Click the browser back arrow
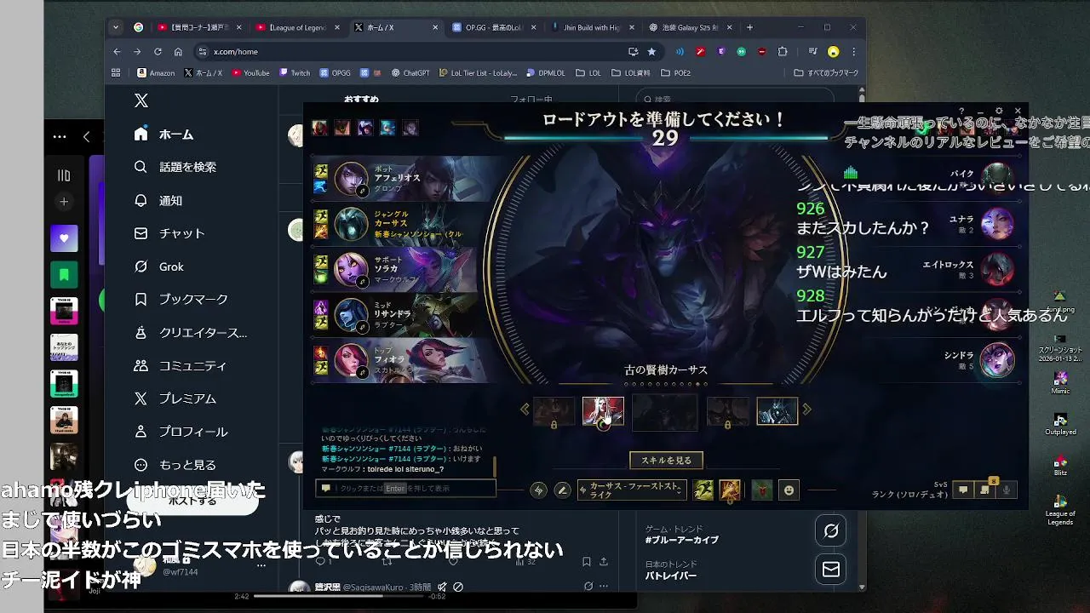The height and width of the screenshot is (613, 1090). [118, 52]
